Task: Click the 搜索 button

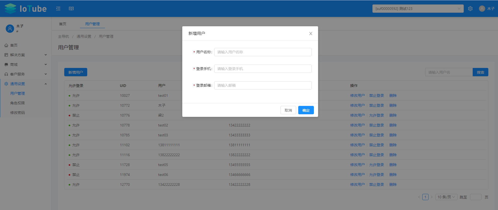Action: (481, 72)
